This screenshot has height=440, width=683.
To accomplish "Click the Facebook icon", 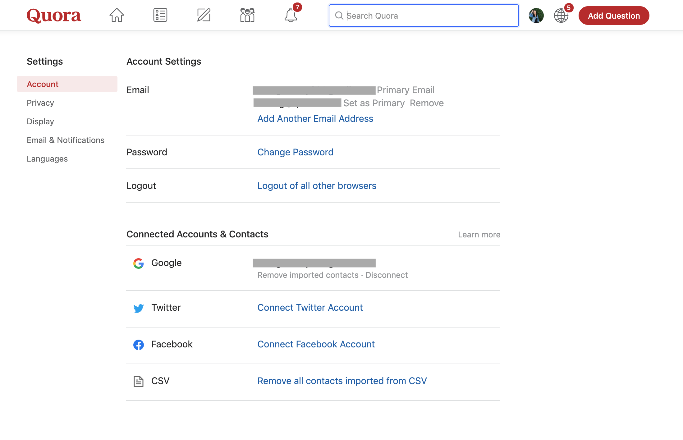I will pyautogui.click(x=138, y=345).
